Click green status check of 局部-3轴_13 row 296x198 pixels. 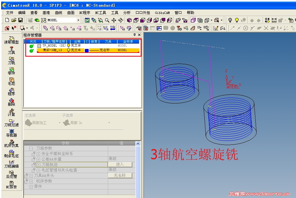(31, 50)
